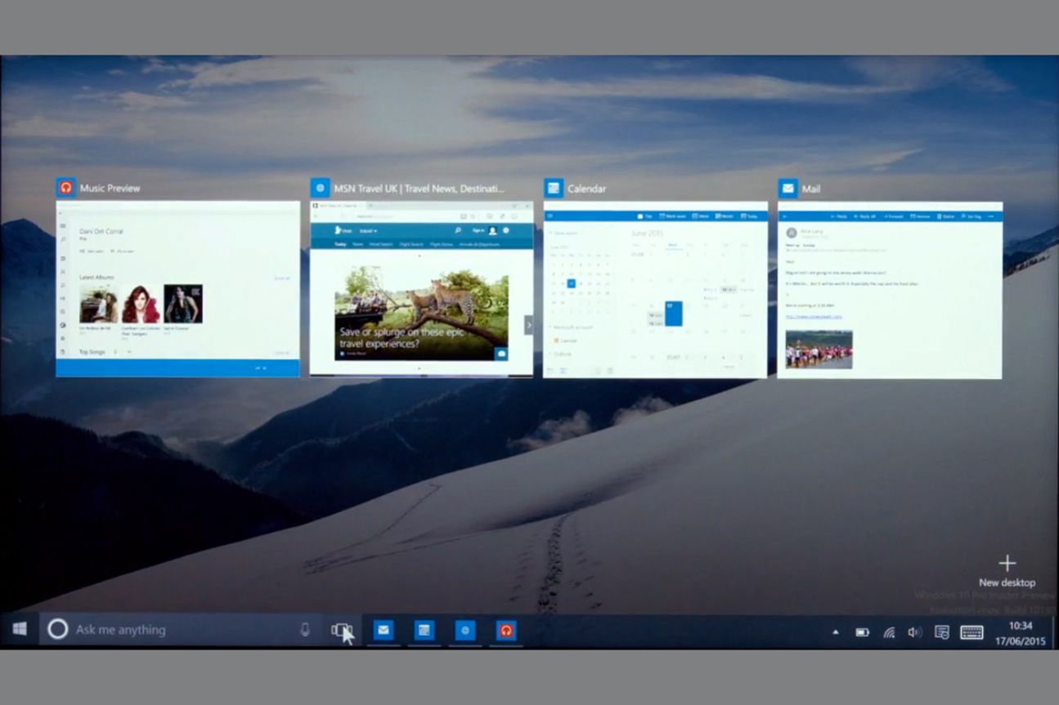Click the Ask me anything search box
The width and height of the screenshot is (1059, 705).
pos(180,630)
